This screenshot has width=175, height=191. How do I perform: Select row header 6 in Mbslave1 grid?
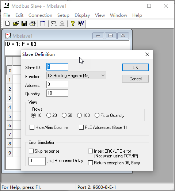click(x=9, y=125)
